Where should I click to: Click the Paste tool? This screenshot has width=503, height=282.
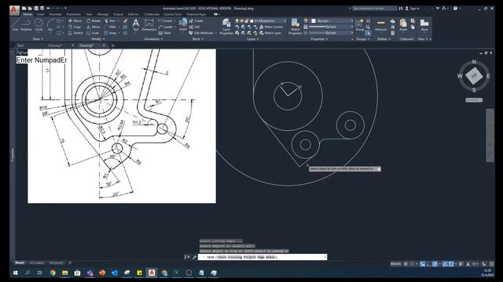[403, 24]
